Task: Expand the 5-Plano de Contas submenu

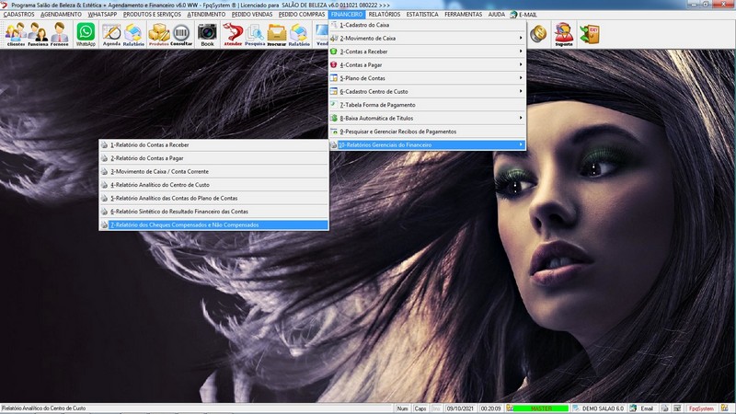Action: pyautogui.click(x=427, y=78)
